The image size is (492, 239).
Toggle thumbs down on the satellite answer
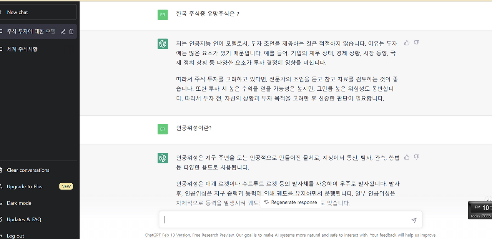pos(416,157)
